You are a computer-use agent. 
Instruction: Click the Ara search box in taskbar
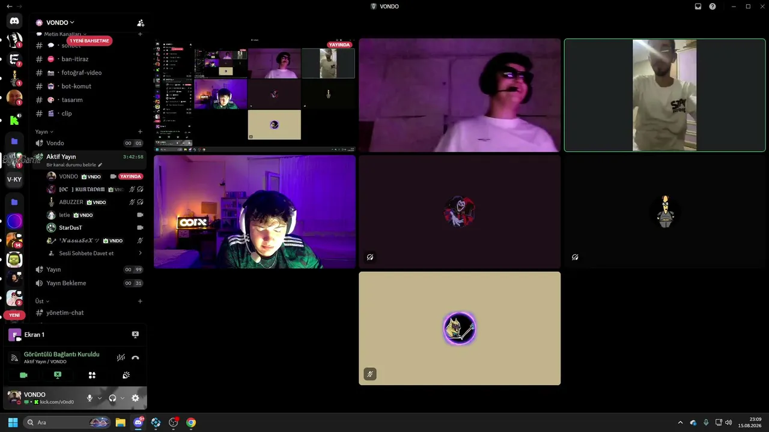[66, 422]
